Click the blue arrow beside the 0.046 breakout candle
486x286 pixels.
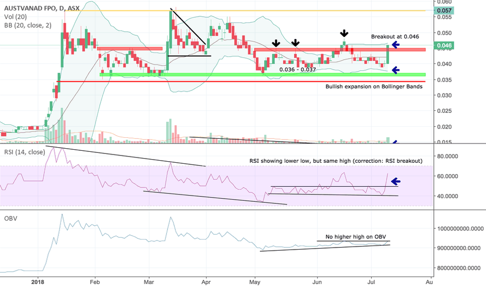(396, 45)
